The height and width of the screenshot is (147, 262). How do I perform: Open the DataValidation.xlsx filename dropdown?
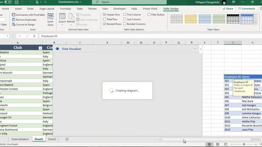(81, 2)
